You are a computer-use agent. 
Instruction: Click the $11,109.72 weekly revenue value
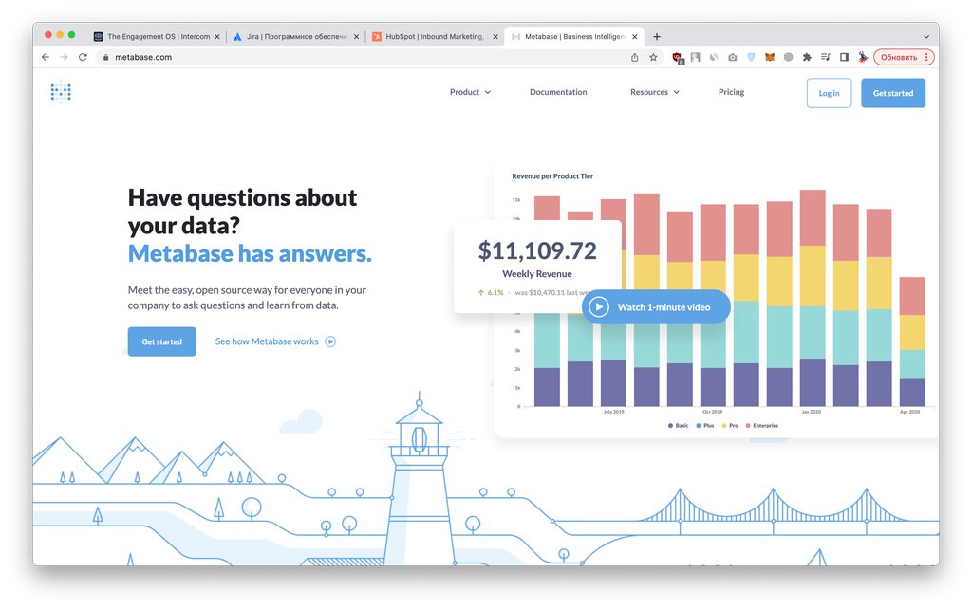coord(537,250)
